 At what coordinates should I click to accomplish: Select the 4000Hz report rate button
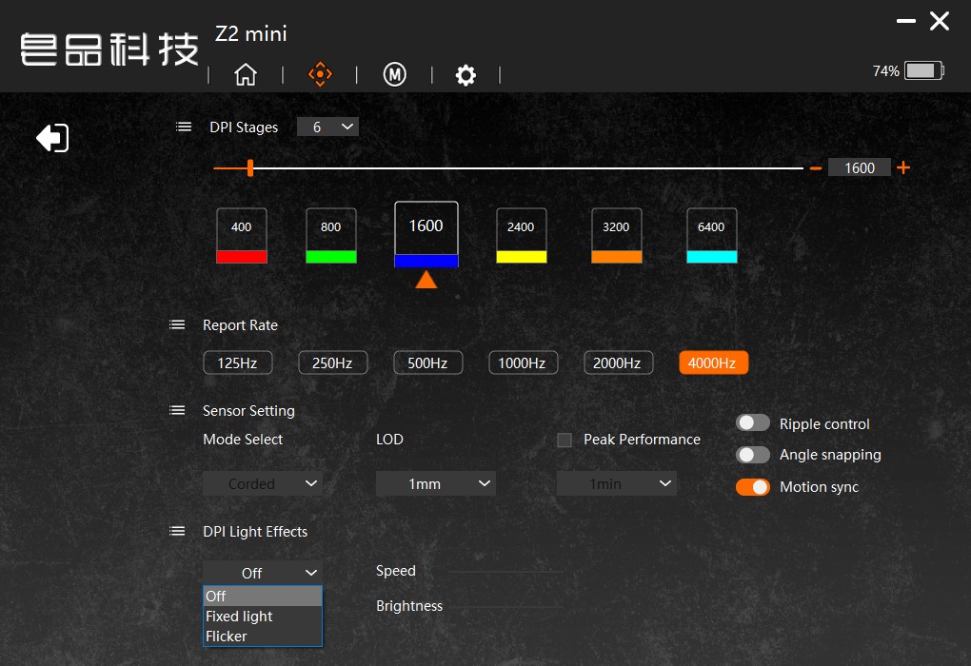[713, 362]
